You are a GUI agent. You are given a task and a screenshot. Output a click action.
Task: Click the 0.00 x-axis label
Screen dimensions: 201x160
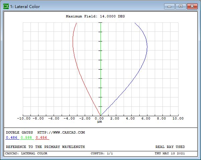[x=99, y=118]
